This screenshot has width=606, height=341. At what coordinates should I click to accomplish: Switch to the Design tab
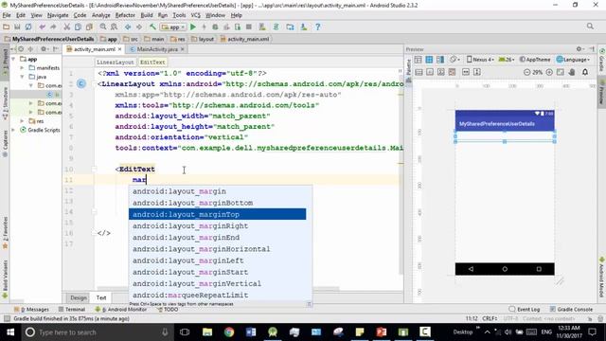[79, 297]
